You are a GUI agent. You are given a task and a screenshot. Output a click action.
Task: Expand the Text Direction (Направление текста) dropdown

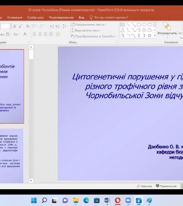tap(90, 24)
